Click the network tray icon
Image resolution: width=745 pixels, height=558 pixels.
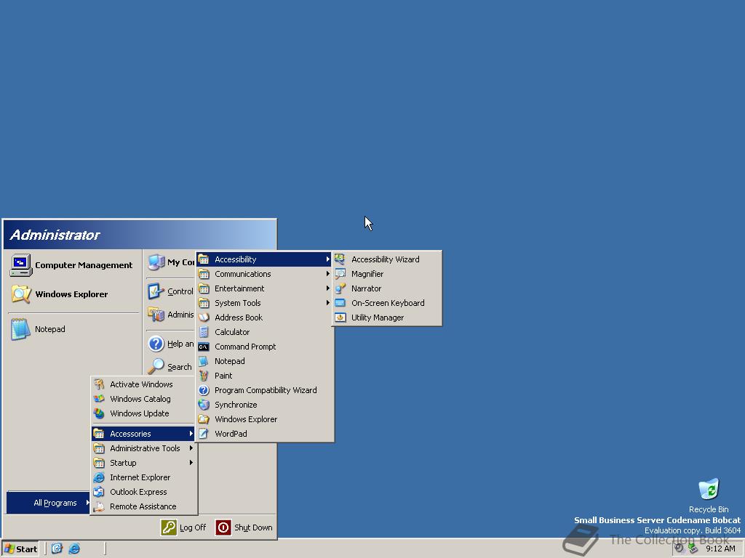693,549
